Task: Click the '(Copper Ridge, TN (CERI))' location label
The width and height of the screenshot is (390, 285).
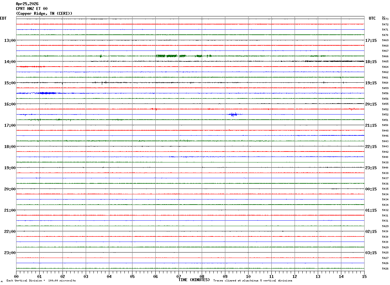Action: (44, 14)
